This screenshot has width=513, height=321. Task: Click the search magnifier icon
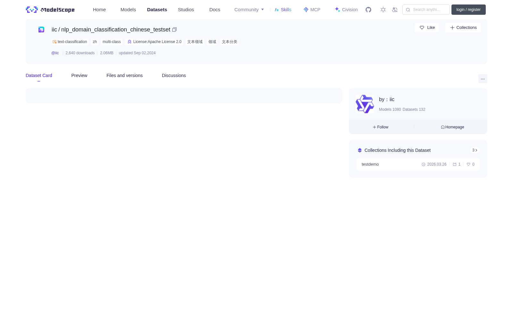(x=408, y=10)
